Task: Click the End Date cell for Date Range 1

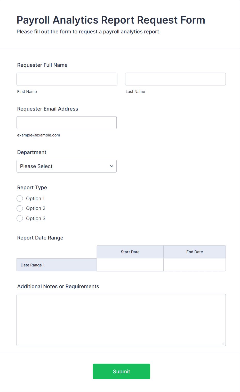Action: [x=194, y=265]
